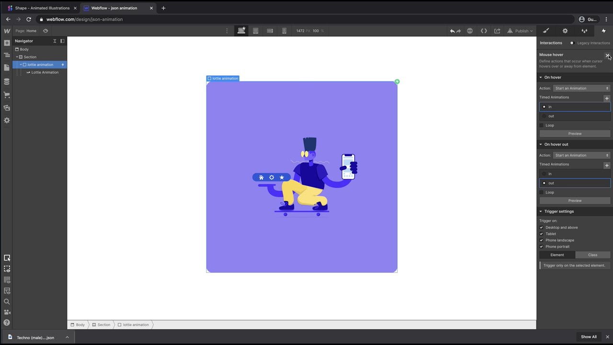Open On hover Action dropdown
The height and width of the screenshot is (345, 613).
click(x=581, y=88)
